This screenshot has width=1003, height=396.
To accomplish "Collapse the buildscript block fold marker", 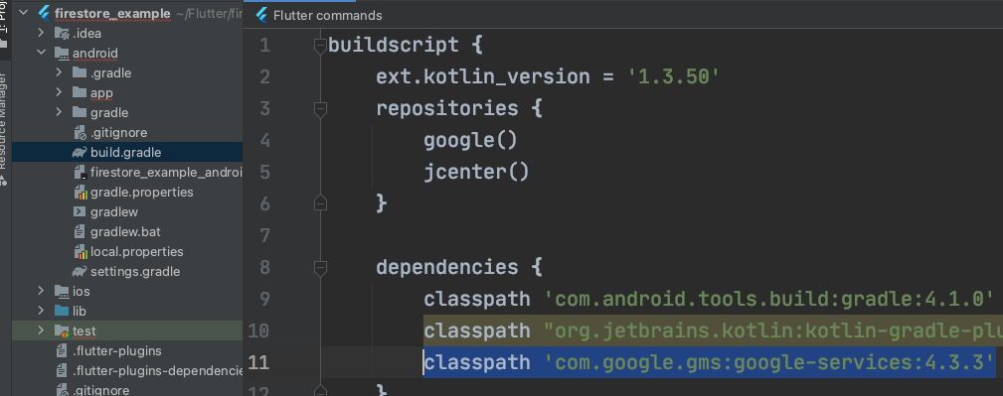I will click(x=320, y=46).
